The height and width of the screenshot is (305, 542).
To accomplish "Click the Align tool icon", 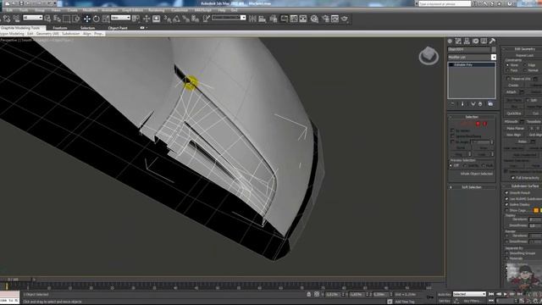I will click(262, 19).
